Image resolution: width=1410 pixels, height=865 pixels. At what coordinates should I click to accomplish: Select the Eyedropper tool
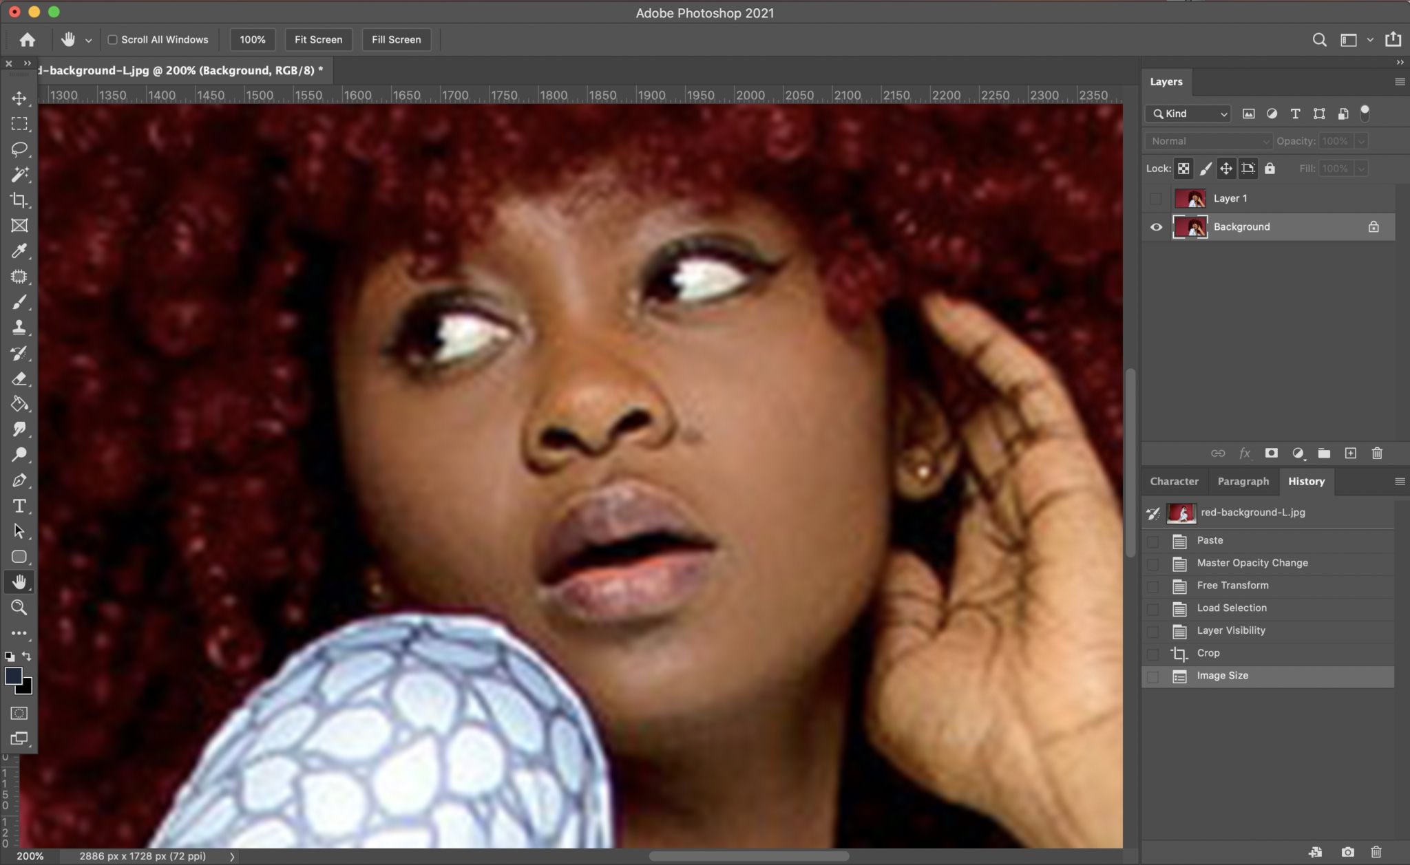coord(19,251)
